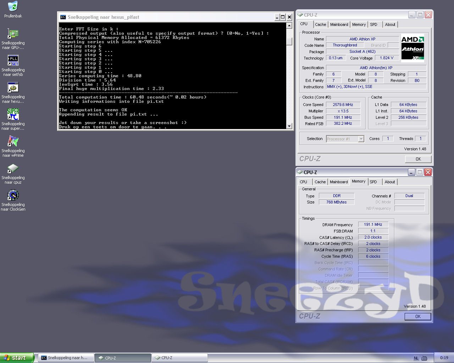This screenshot has height=363, width=454.
Task: Close the upper CPU-Z window
Action: [428, 15]
